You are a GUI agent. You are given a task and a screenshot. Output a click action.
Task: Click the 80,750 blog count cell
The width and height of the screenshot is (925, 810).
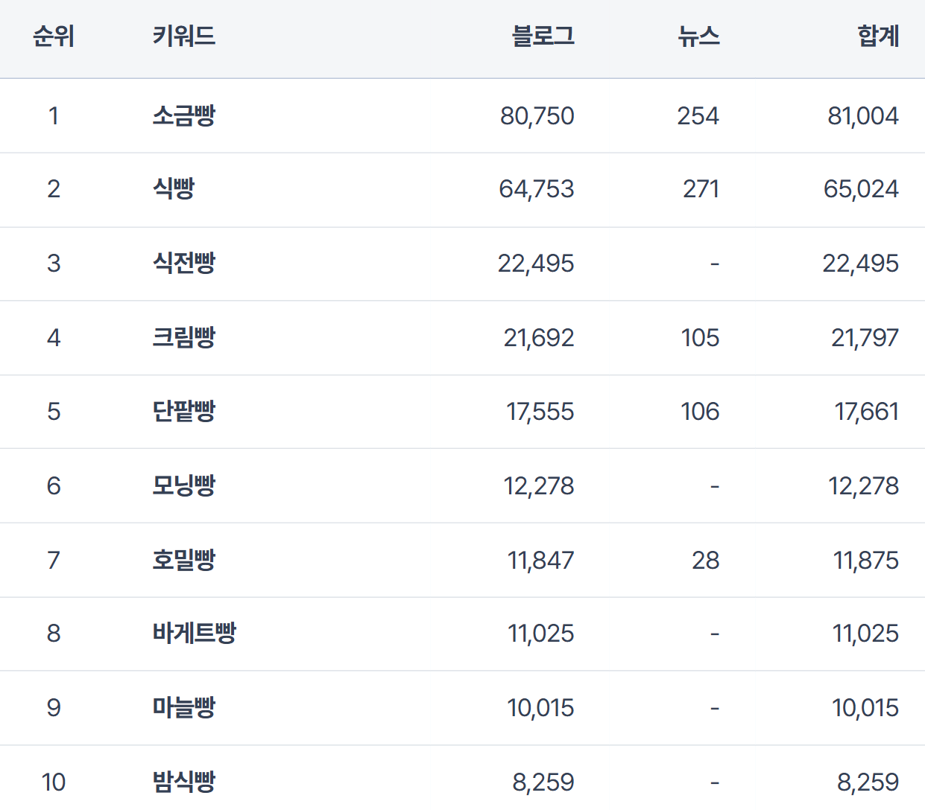coord(537,115)
